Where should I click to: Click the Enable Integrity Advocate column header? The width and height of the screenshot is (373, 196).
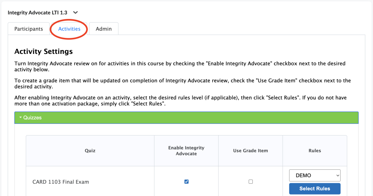pyautogui.click(x=186, y=150)
